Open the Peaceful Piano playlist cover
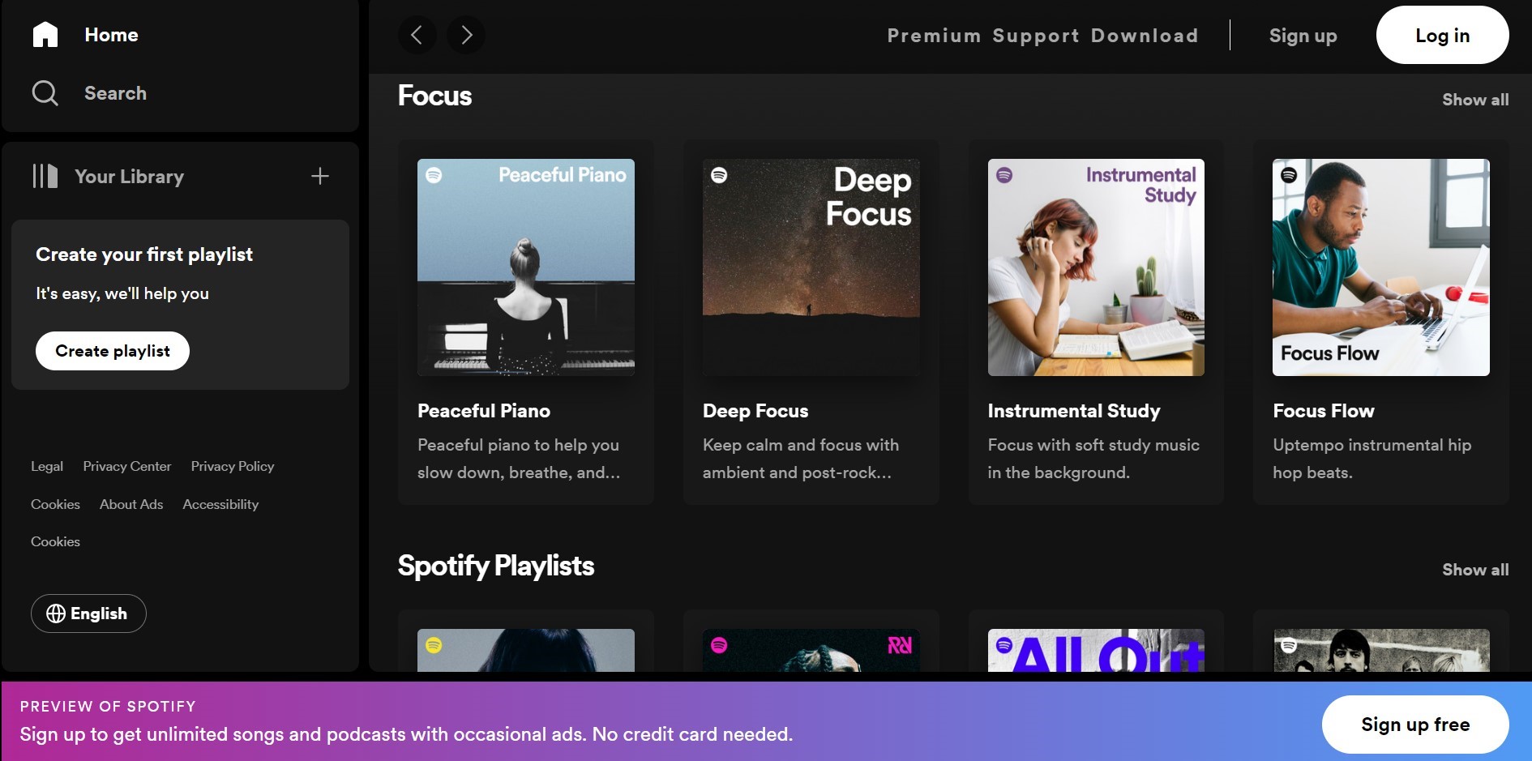This screenshot has width=1532, height=761. coord(525,267)
